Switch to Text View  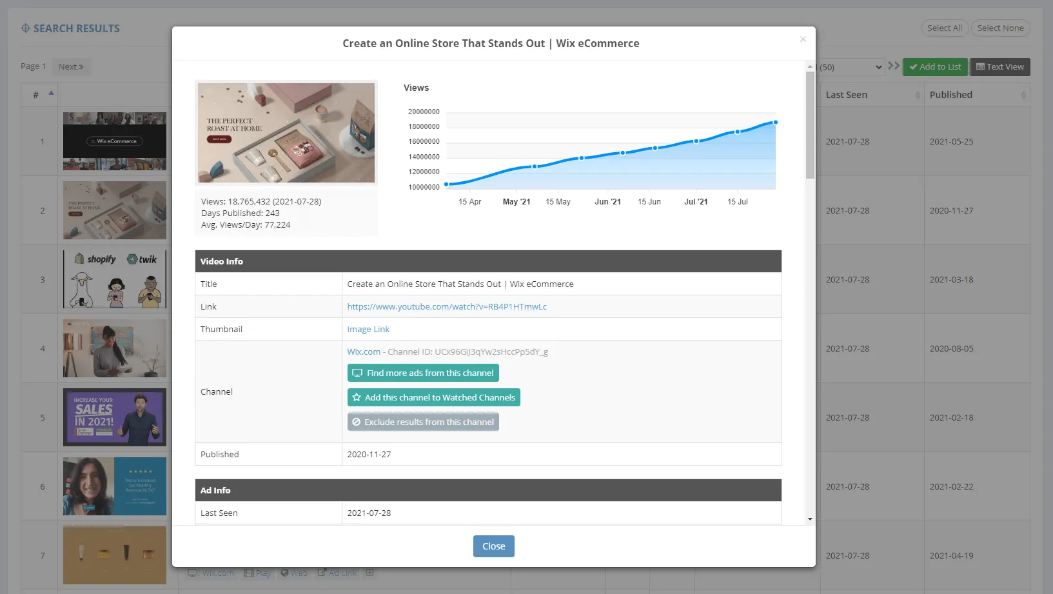1000,66
